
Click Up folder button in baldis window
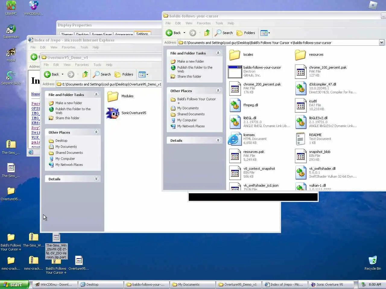[207, 33]
